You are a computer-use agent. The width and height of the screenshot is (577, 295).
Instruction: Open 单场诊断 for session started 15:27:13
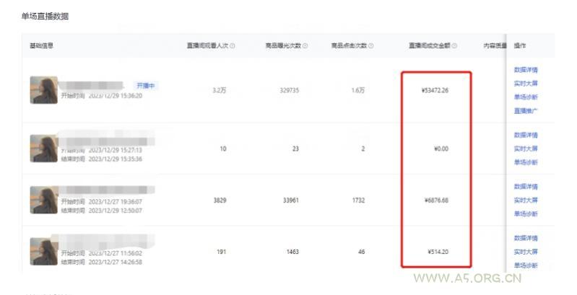point(526,162)
